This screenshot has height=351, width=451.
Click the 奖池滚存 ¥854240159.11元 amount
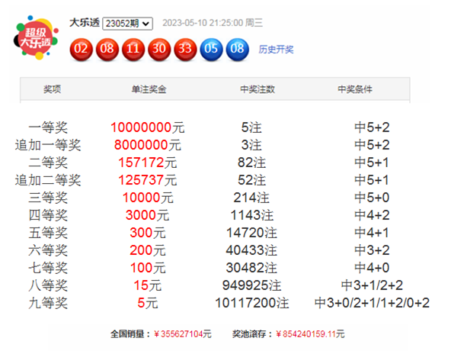[x=310, y=334]
